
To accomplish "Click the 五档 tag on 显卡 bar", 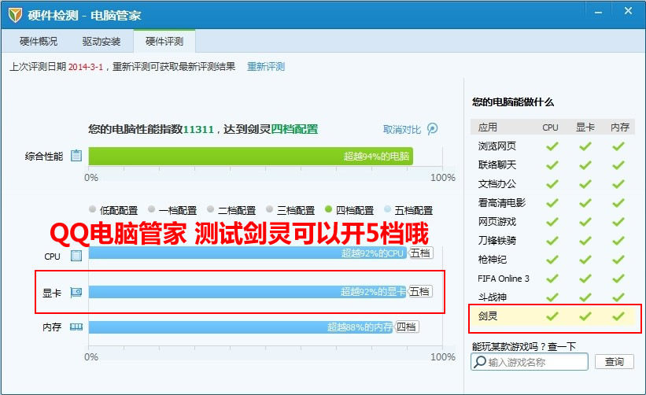I will pos(419,291).
